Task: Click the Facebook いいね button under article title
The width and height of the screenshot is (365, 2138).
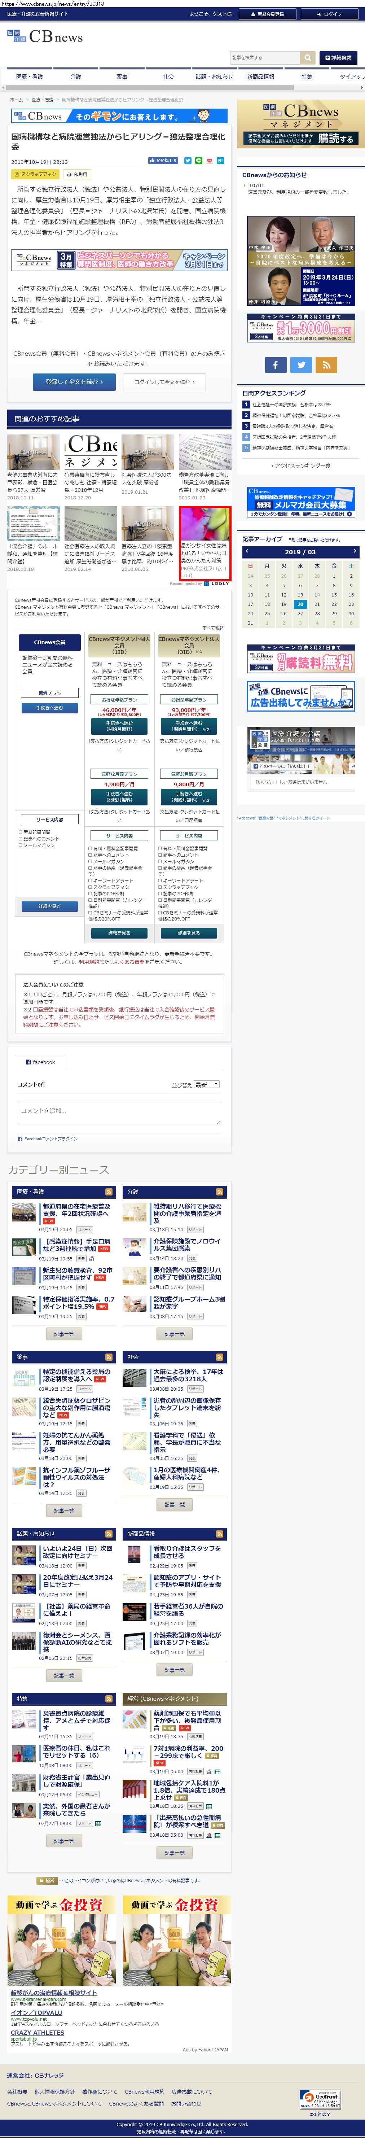Action: (163, 160)
